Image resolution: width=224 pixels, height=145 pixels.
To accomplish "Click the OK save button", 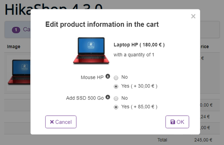I will [x=177, y=122].
